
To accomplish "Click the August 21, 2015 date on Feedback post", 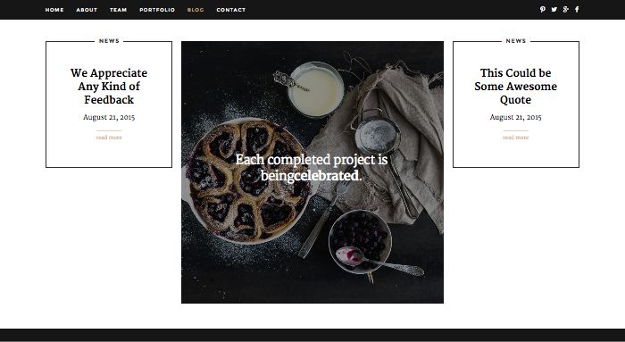I will tap(109, 117).
